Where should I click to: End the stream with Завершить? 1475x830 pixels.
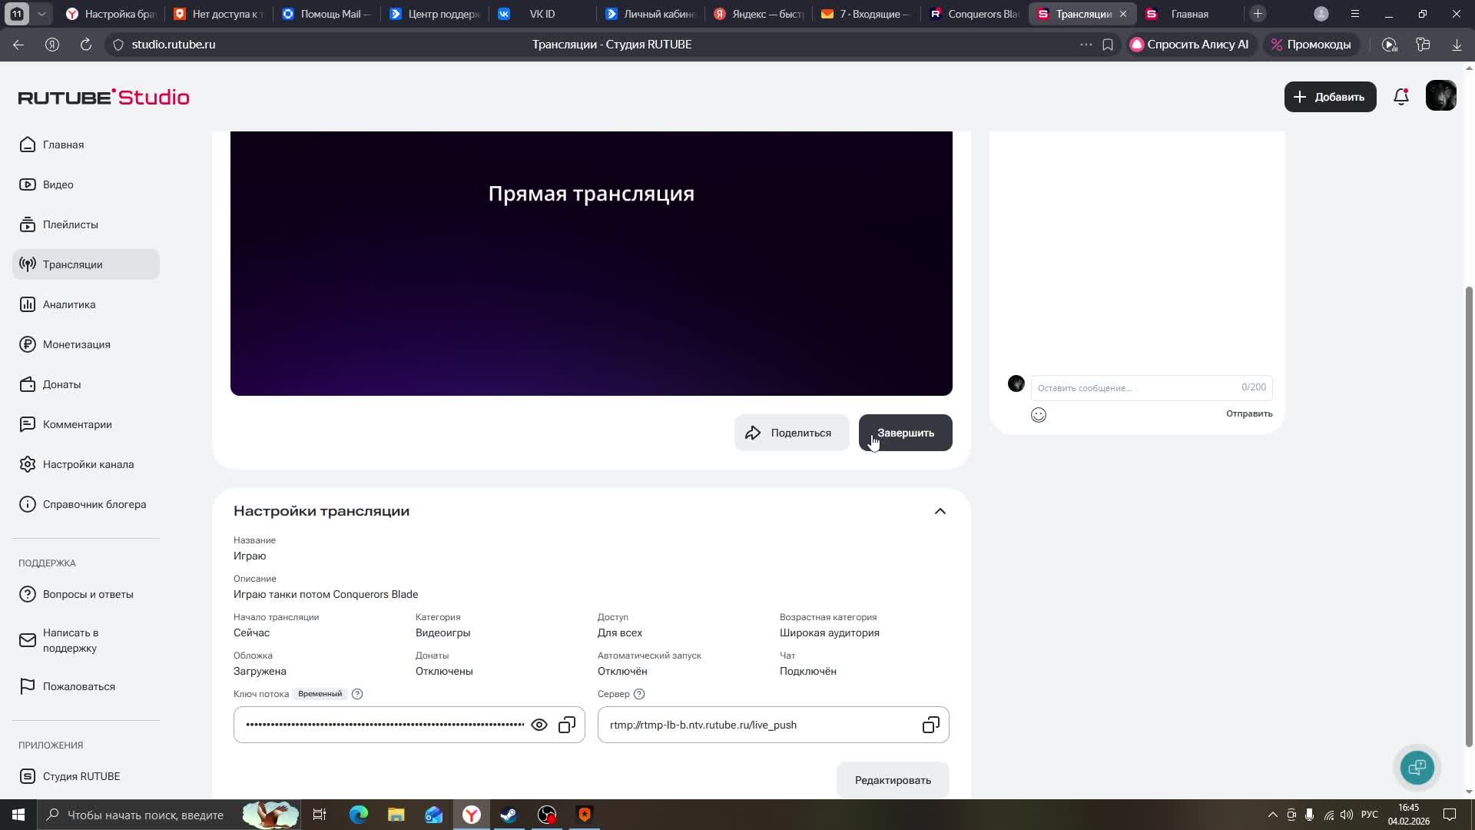point(905,433)
